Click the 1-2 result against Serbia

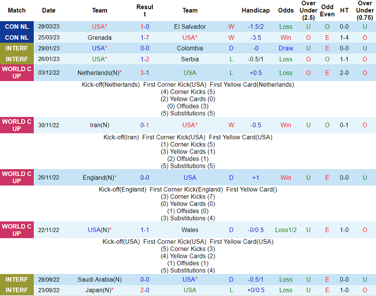145,59
